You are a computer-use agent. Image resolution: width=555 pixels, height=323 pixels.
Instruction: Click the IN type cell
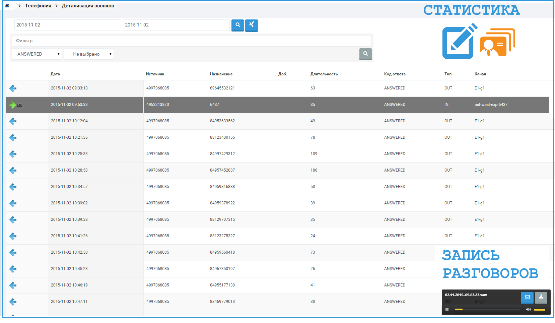(446, 105)
